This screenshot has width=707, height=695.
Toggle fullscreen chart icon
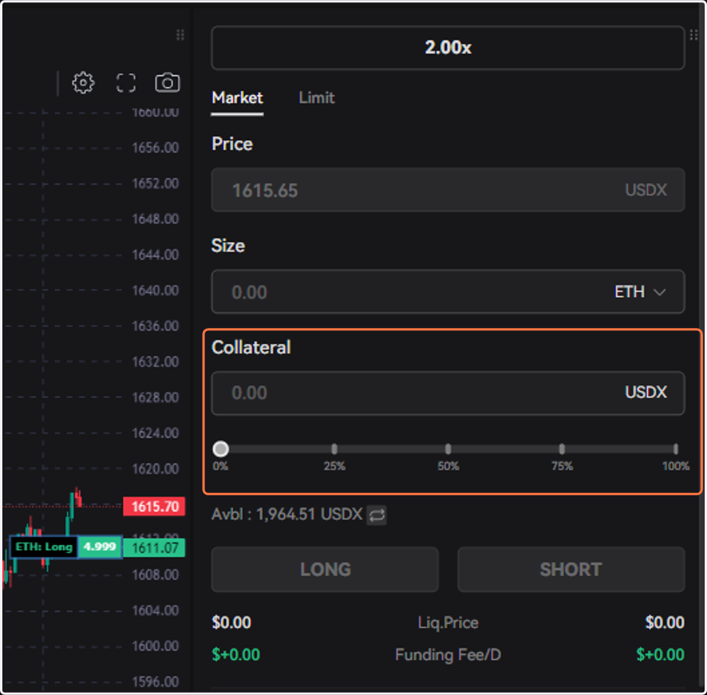(x=126, y=83)
